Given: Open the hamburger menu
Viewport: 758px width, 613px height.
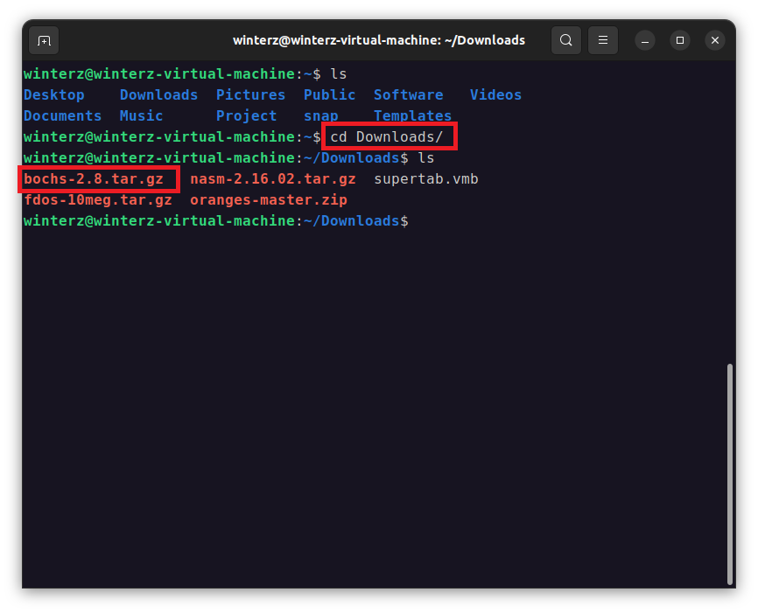Looking at the screenshot, I should pyautogui.click(x=602, y=40).
